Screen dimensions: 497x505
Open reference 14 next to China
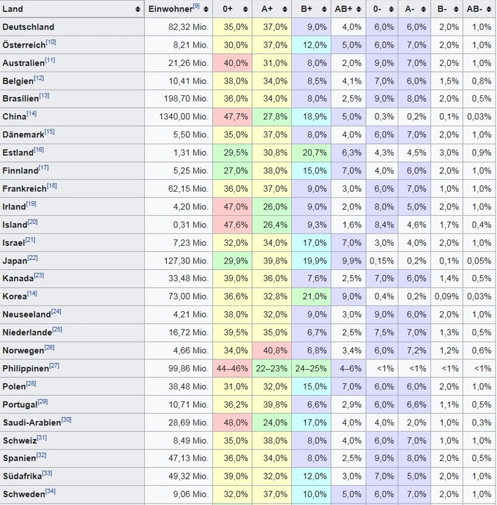[31, 114]
